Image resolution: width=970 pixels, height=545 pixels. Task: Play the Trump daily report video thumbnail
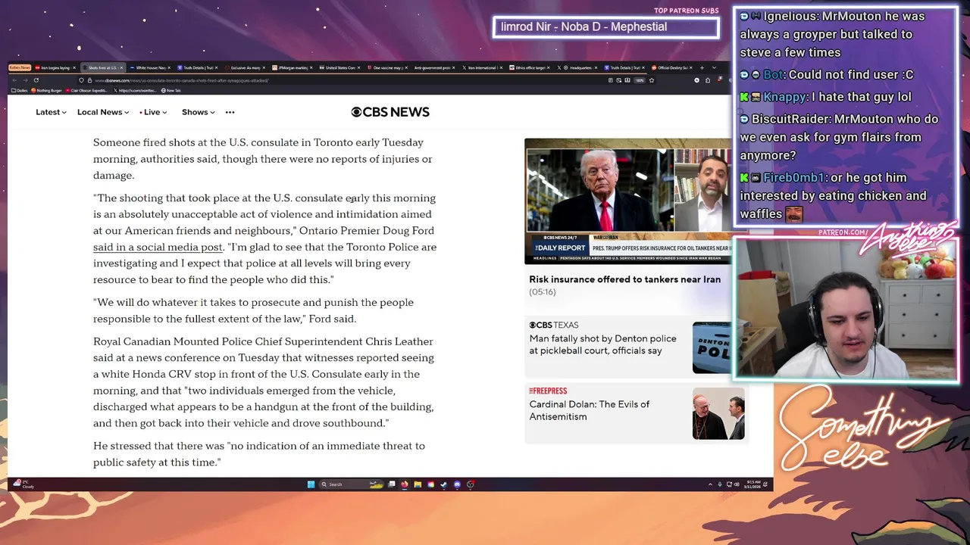tap(628, 201)
